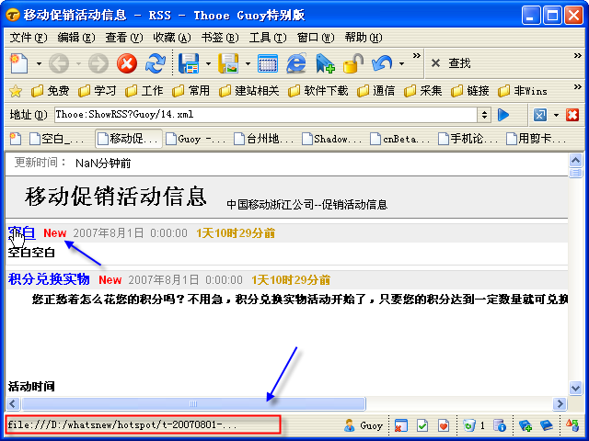This screenshot has height=441, width=589.
Task: Open the 收藏(A) menu
Action: pos(172,38)
